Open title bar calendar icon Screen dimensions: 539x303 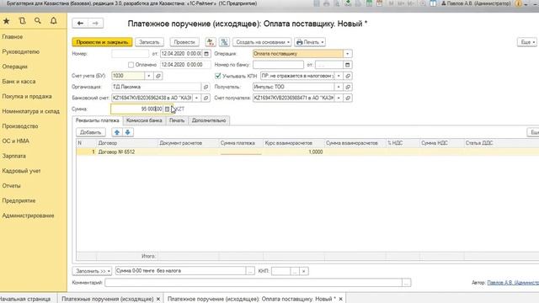[379, 3]
